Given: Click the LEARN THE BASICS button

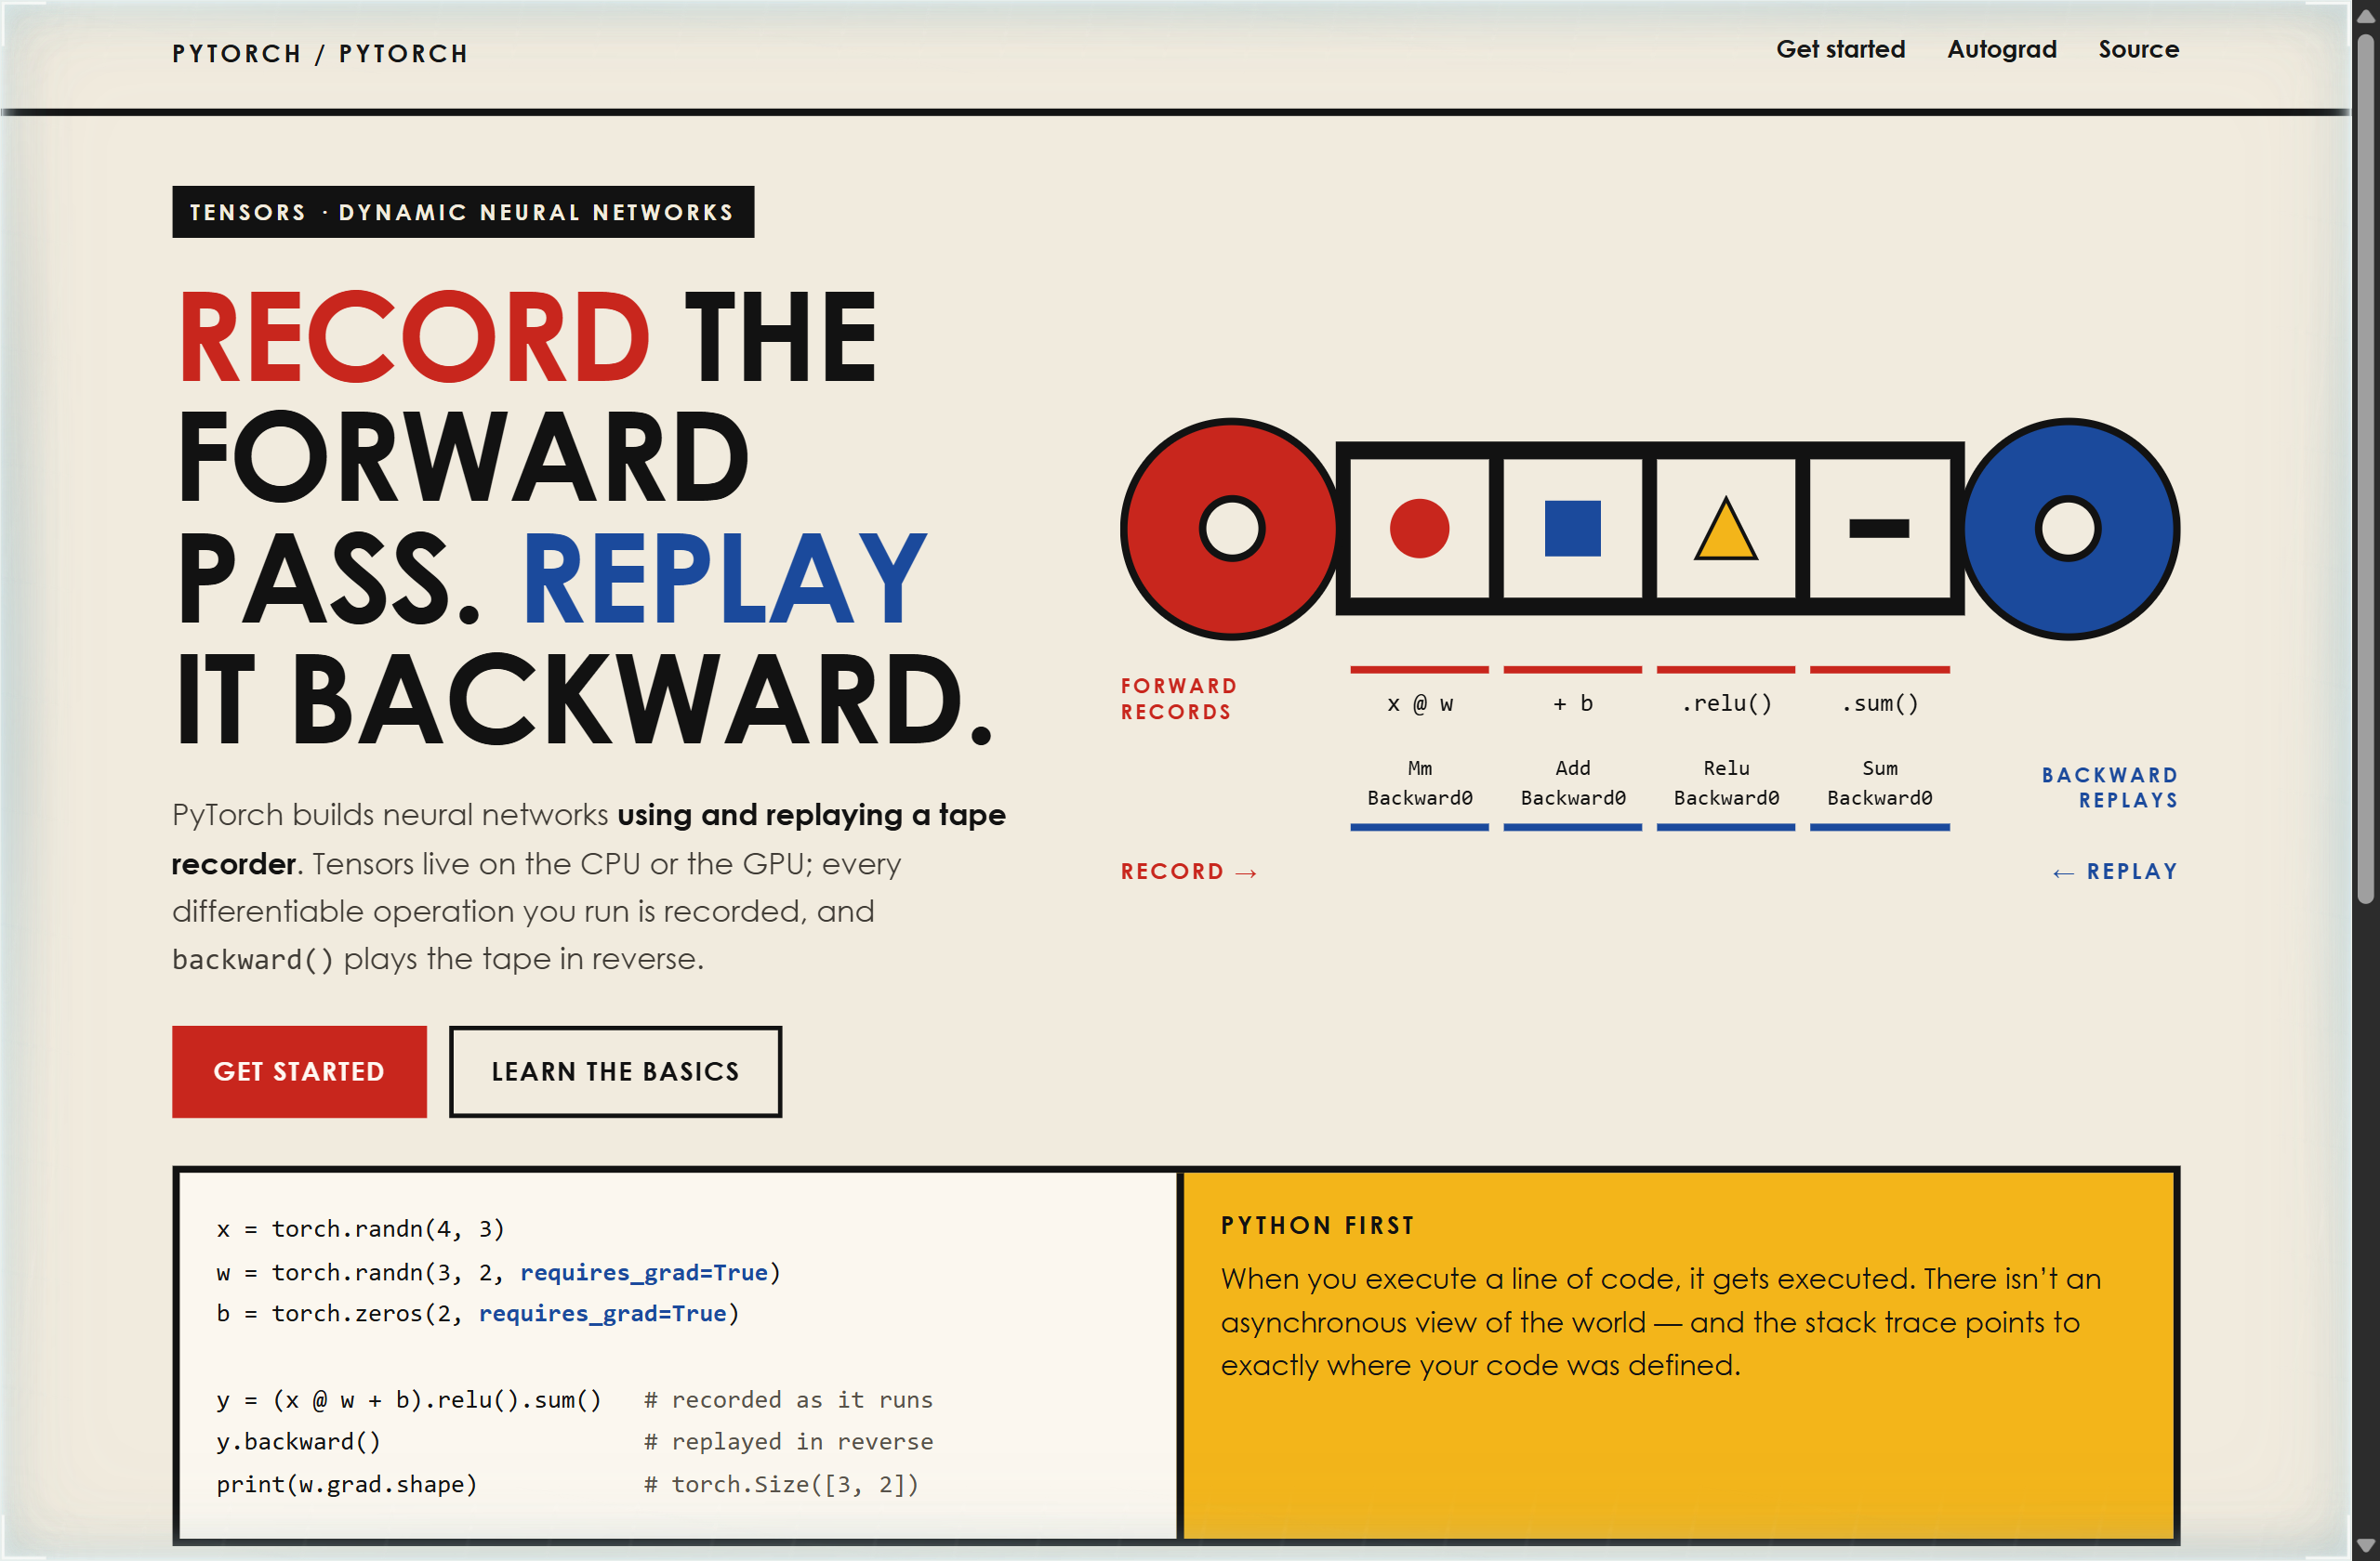Looking at the screenshot, I should click(615, 1071).
